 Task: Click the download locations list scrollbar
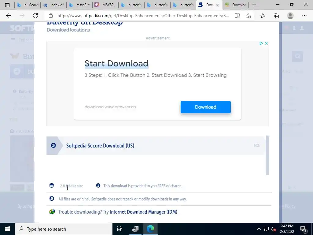tap(267, 155)
